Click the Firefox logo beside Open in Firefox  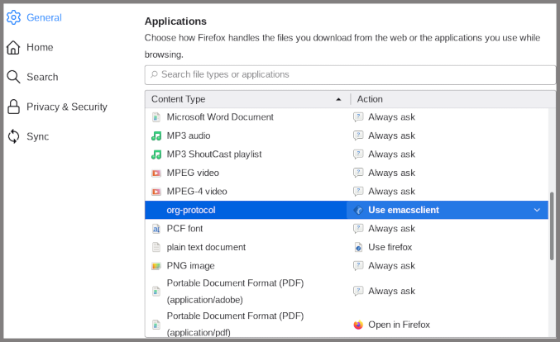358,325
